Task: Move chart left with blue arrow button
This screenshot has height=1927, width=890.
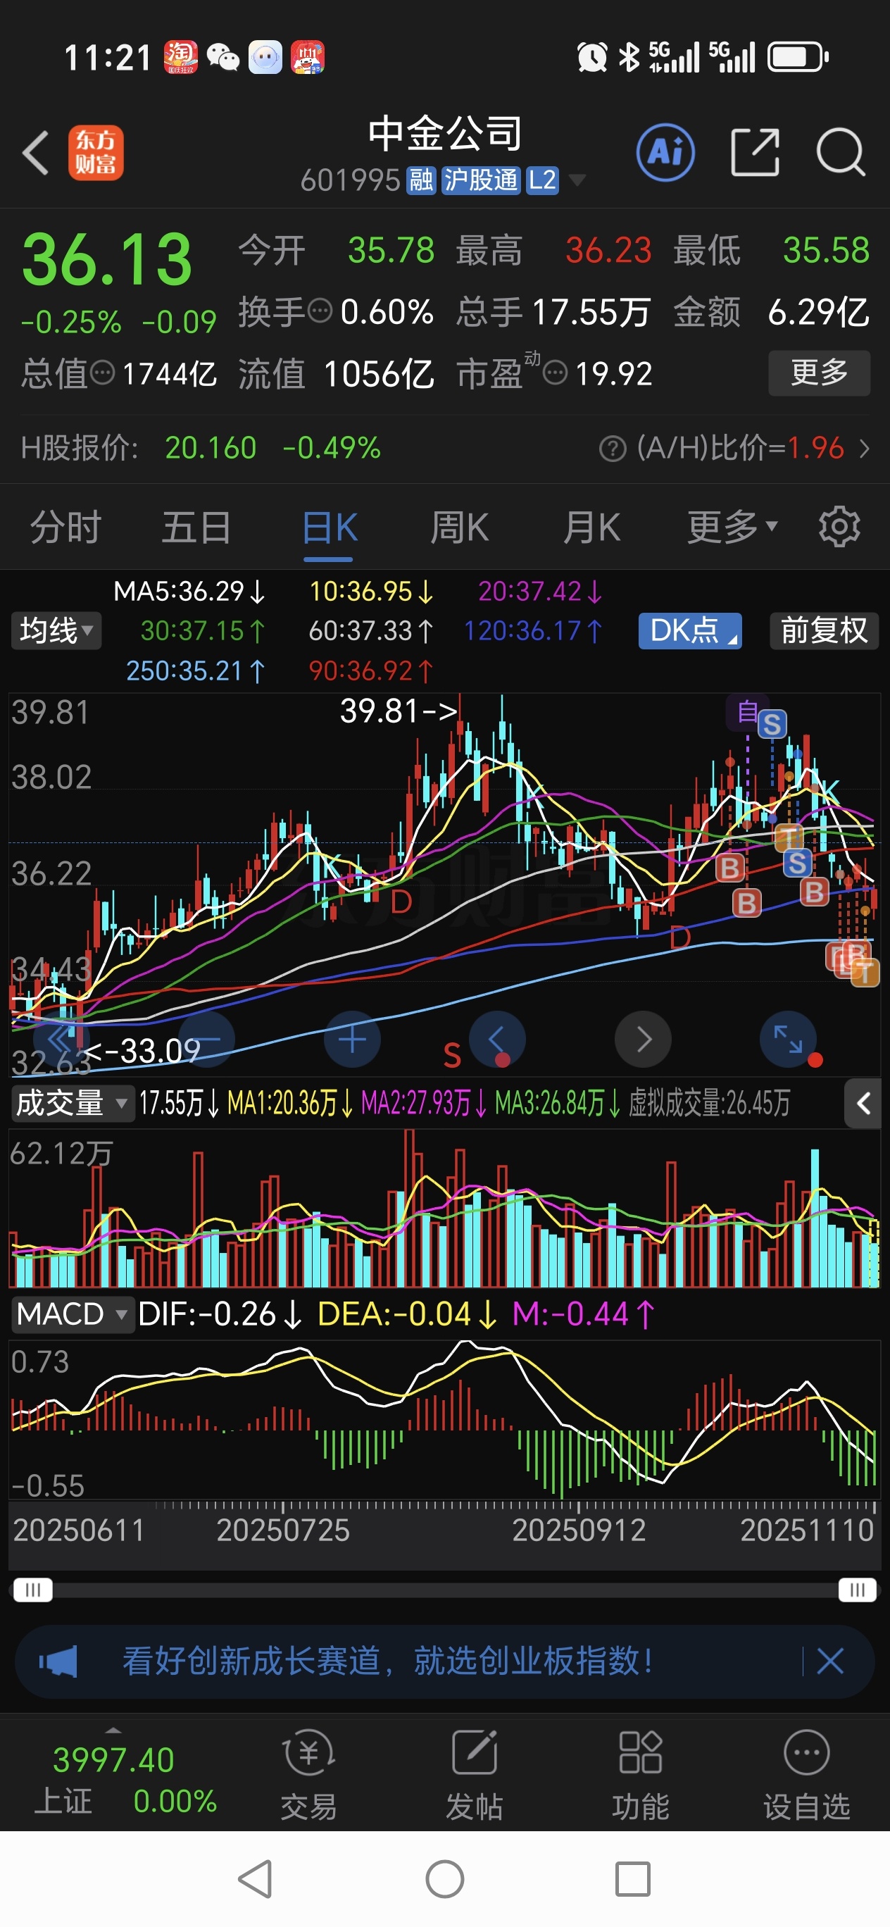Action: (497, 1039)
